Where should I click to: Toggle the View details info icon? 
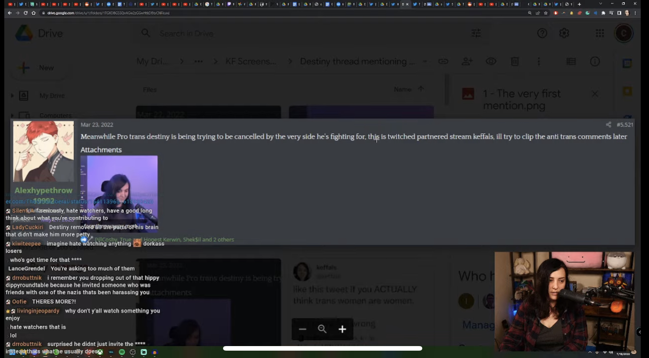[x=595, y=62]
